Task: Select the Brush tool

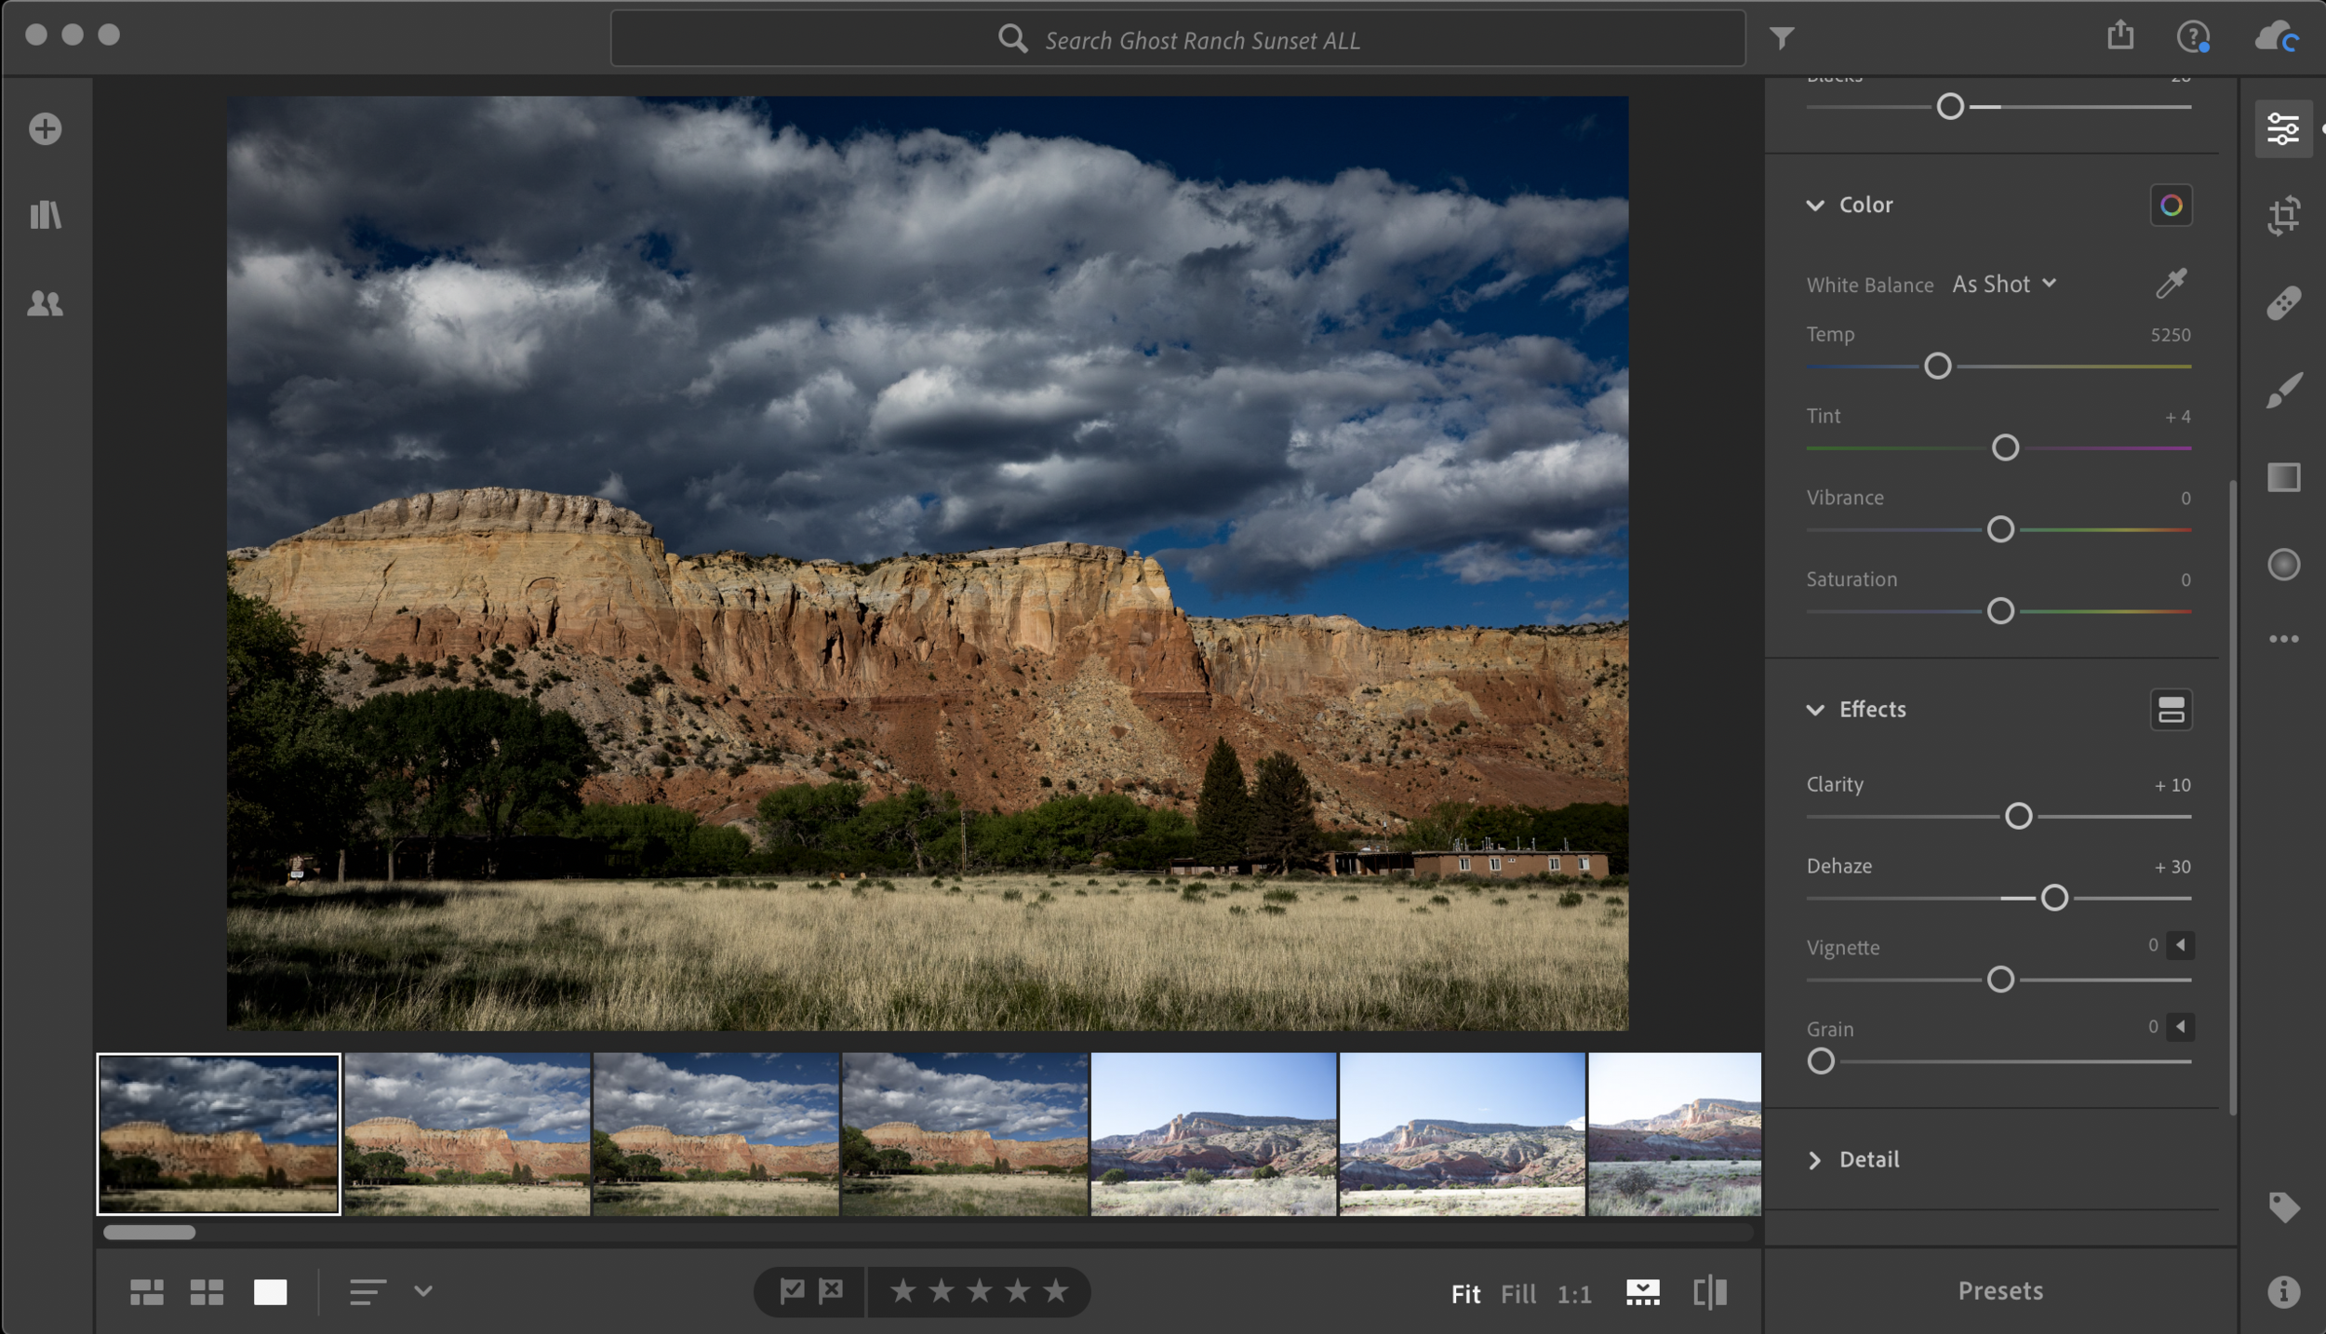Action: pyautogui.click(x=2283, y=391)
